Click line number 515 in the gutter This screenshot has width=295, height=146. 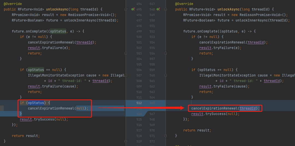[x=139, y=119]
